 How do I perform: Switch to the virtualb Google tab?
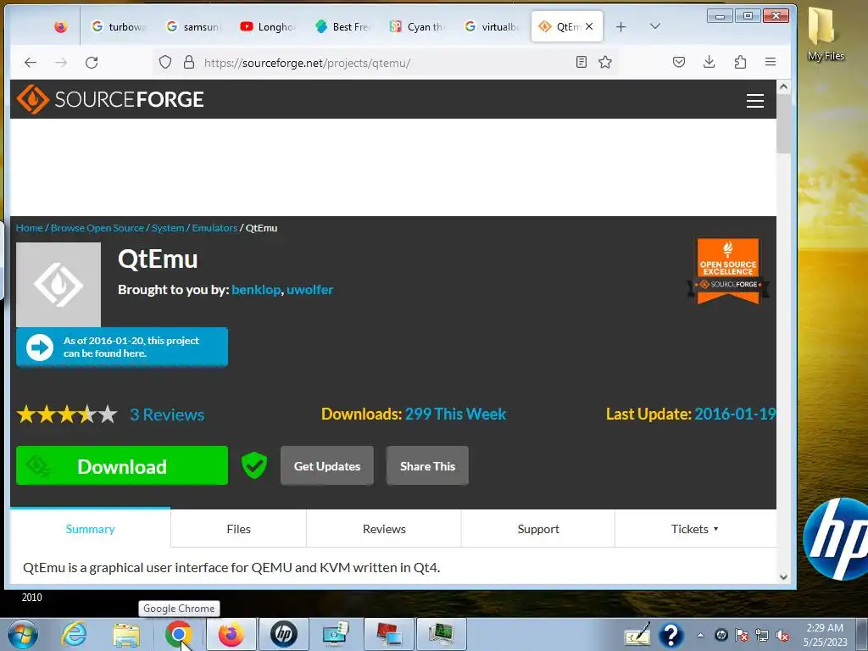pos(492,26)
